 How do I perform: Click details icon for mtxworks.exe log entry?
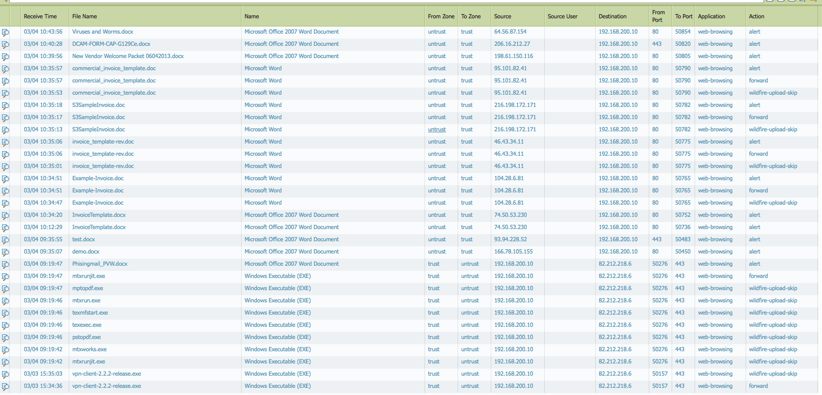(5, 350)
